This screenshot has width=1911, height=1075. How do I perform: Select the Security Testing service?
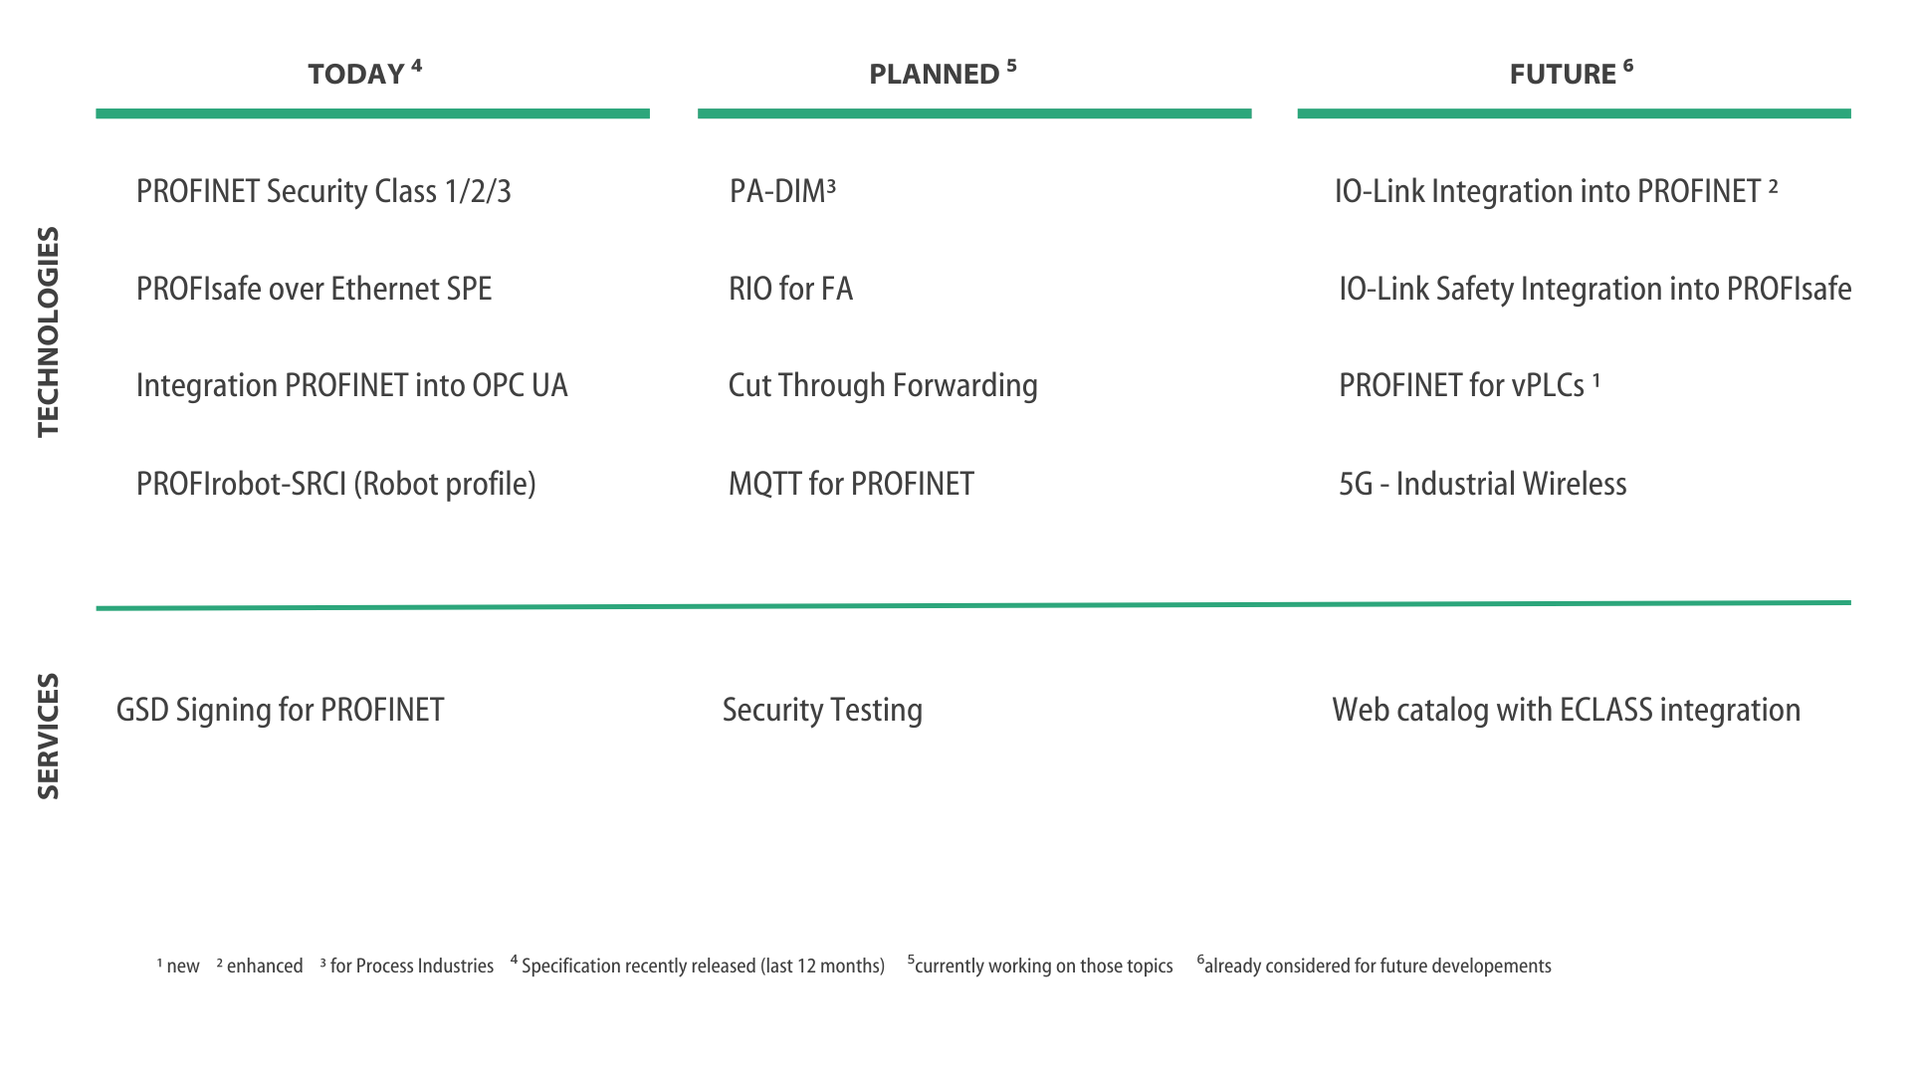(x=822, y=710)
